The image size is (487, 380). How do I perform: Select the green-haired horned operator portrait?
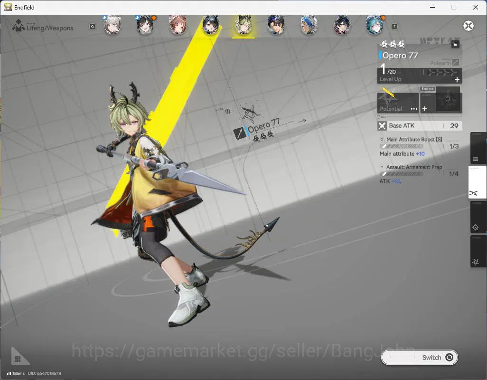coord(243,25)
